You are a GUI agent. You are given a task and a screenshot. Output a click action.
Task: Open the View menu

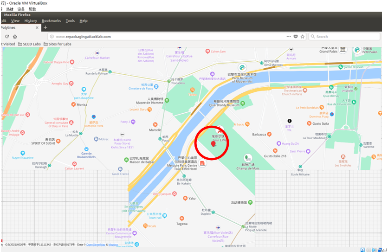click(15, 21)
